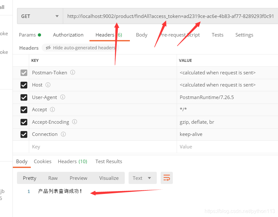Open the Test Results tab
The width and height of the screenshot is (278, 217).
[109, 162]
